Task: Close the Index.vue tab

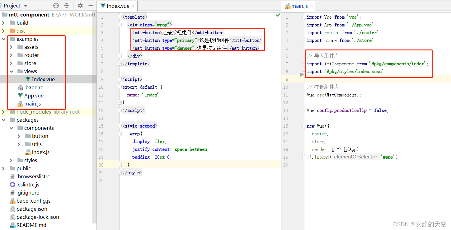Action: [x=133, y=6]
